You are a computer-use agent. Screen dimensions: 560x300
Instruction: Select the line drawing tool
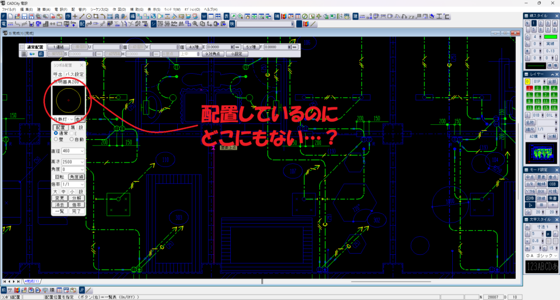(x=82, y=16)
